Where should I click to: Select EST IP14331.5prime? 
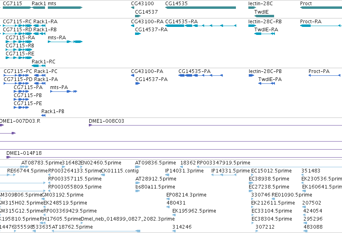click(224, 175)
